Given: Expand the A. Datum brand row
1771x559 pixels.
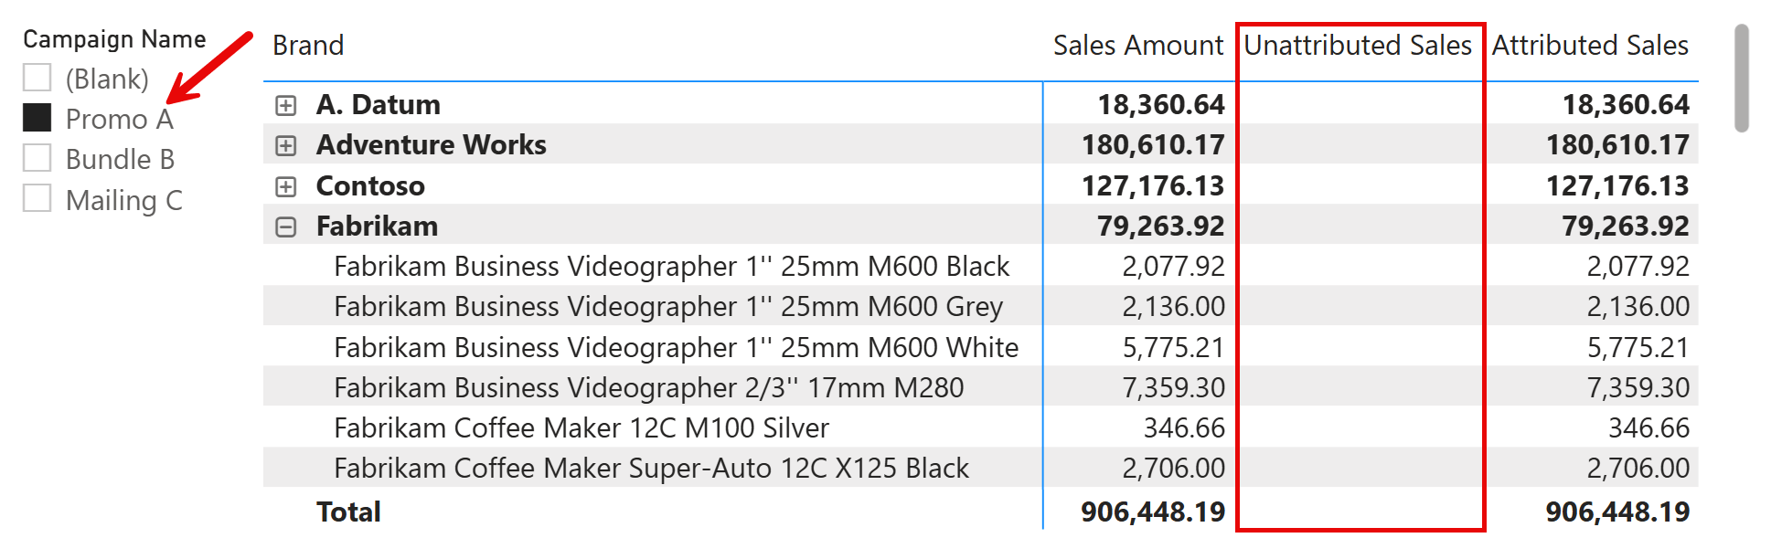Looking at the screenshot, I should click(x=286, y=106).
